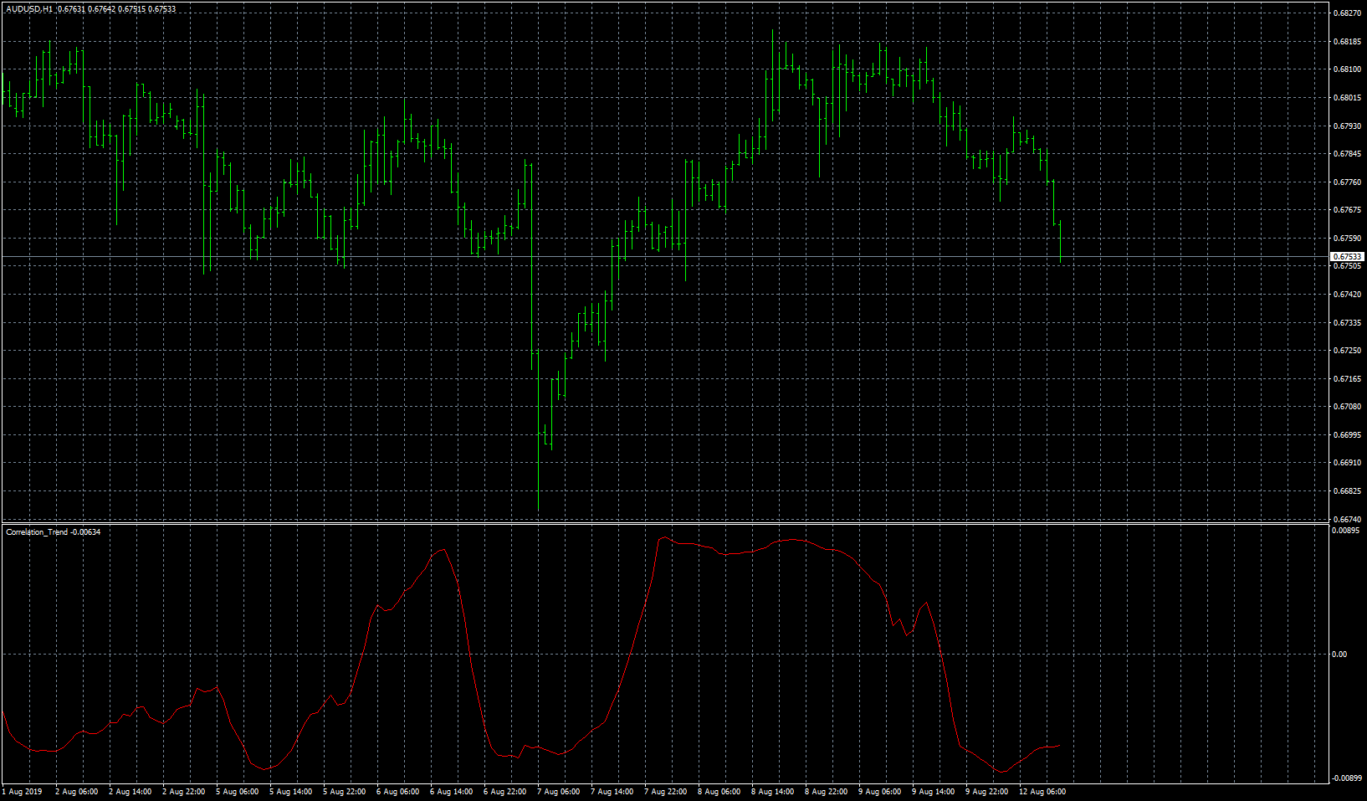The width and height of the screenshot is (1367, 801).
Task: Click the 0.67845 price axis label
Action: click(x=1347, y=154)
